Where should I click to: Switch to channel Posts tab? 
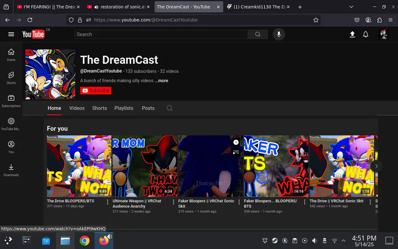coord(148,108)
